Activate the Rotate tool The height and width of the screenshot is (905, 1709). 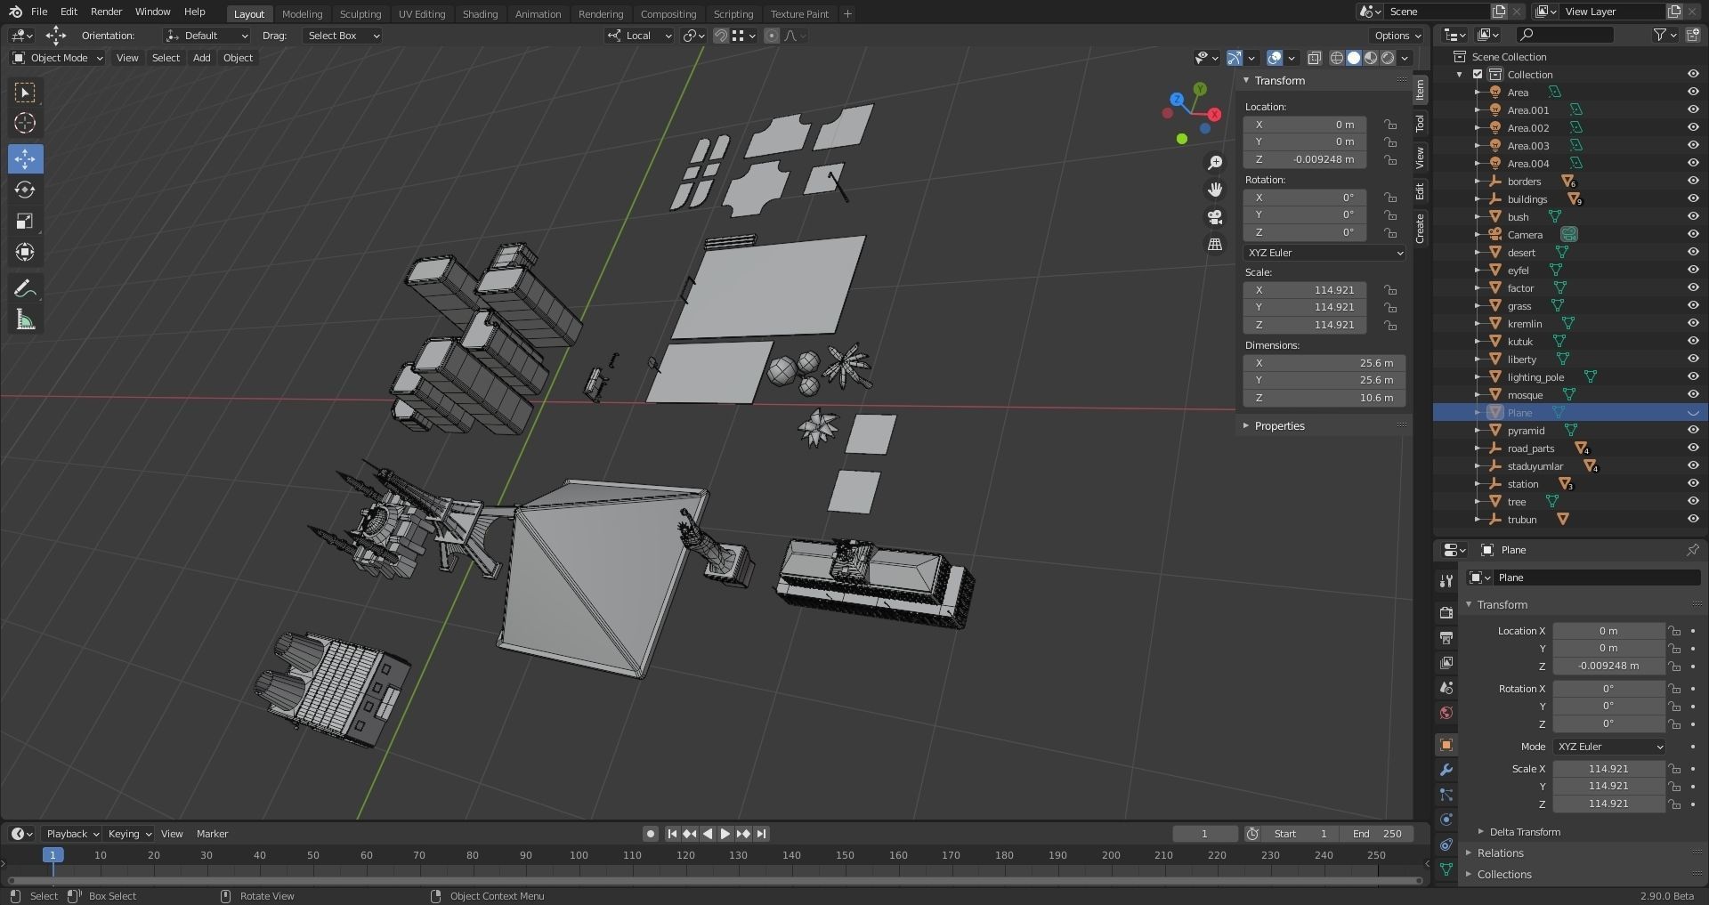coord(25,190)
